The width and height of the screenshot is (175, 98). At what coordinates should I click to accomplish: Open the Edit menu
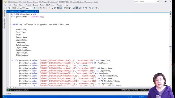click(x=10, y=5)
